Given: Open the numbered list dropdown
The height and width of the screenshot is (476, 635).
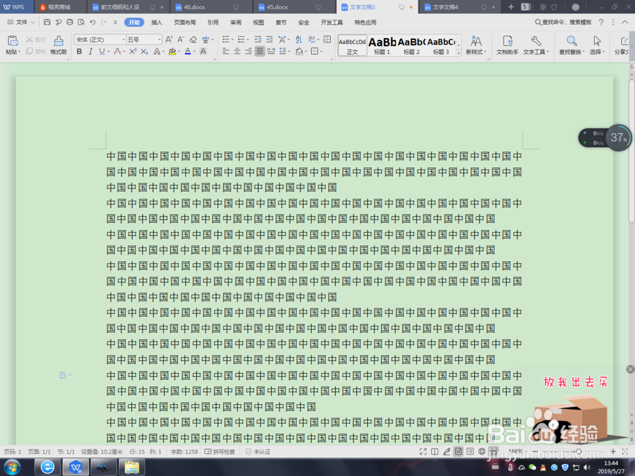Looking at the screenshot, I should (248, 39).
